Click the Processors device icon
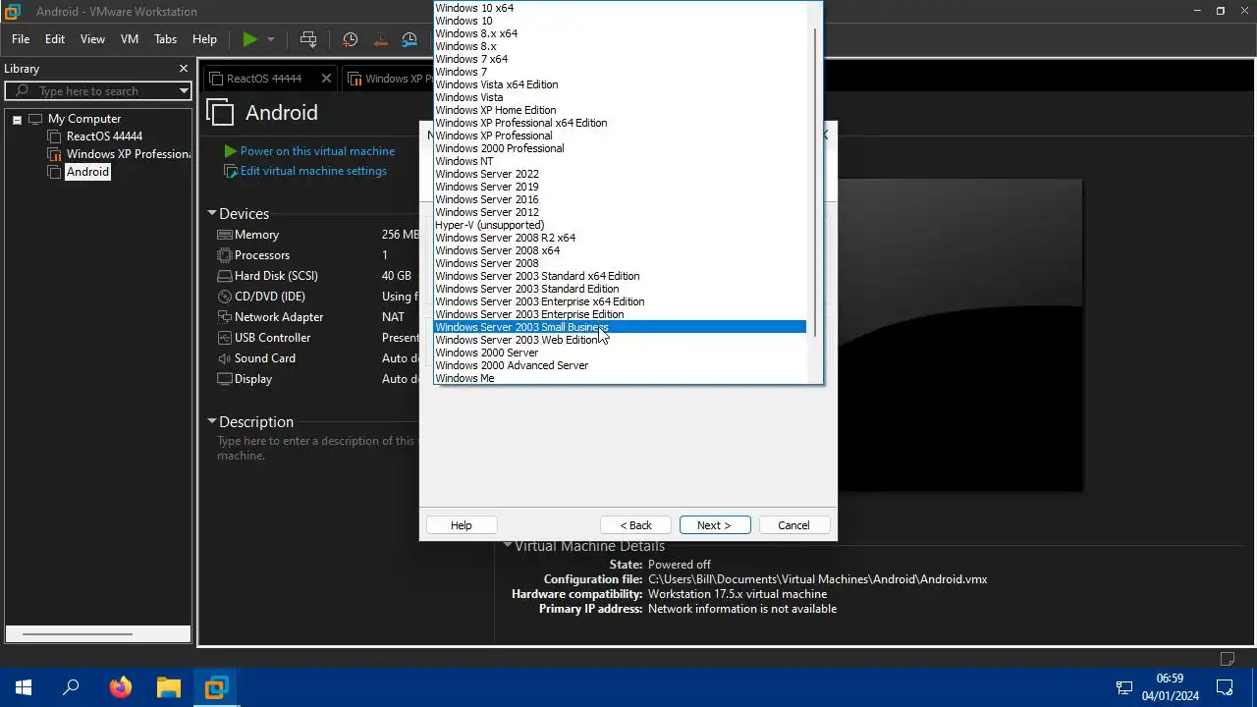Image resolution: width=1257 pixels, height=707 pixels. (x=225, y=255)
